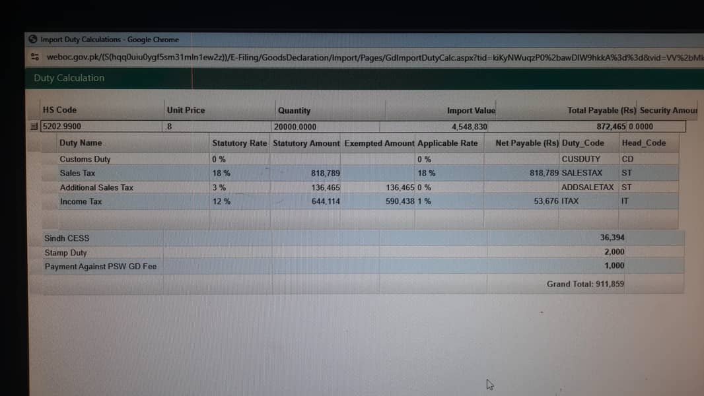Select the Income Tax row
The height and width of the screenshot is (396, 704).
(x=360, y=201)
